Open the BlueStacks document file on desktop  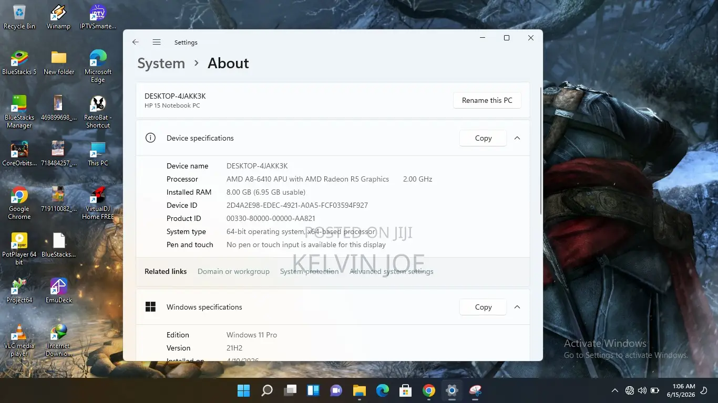(59, 245)
